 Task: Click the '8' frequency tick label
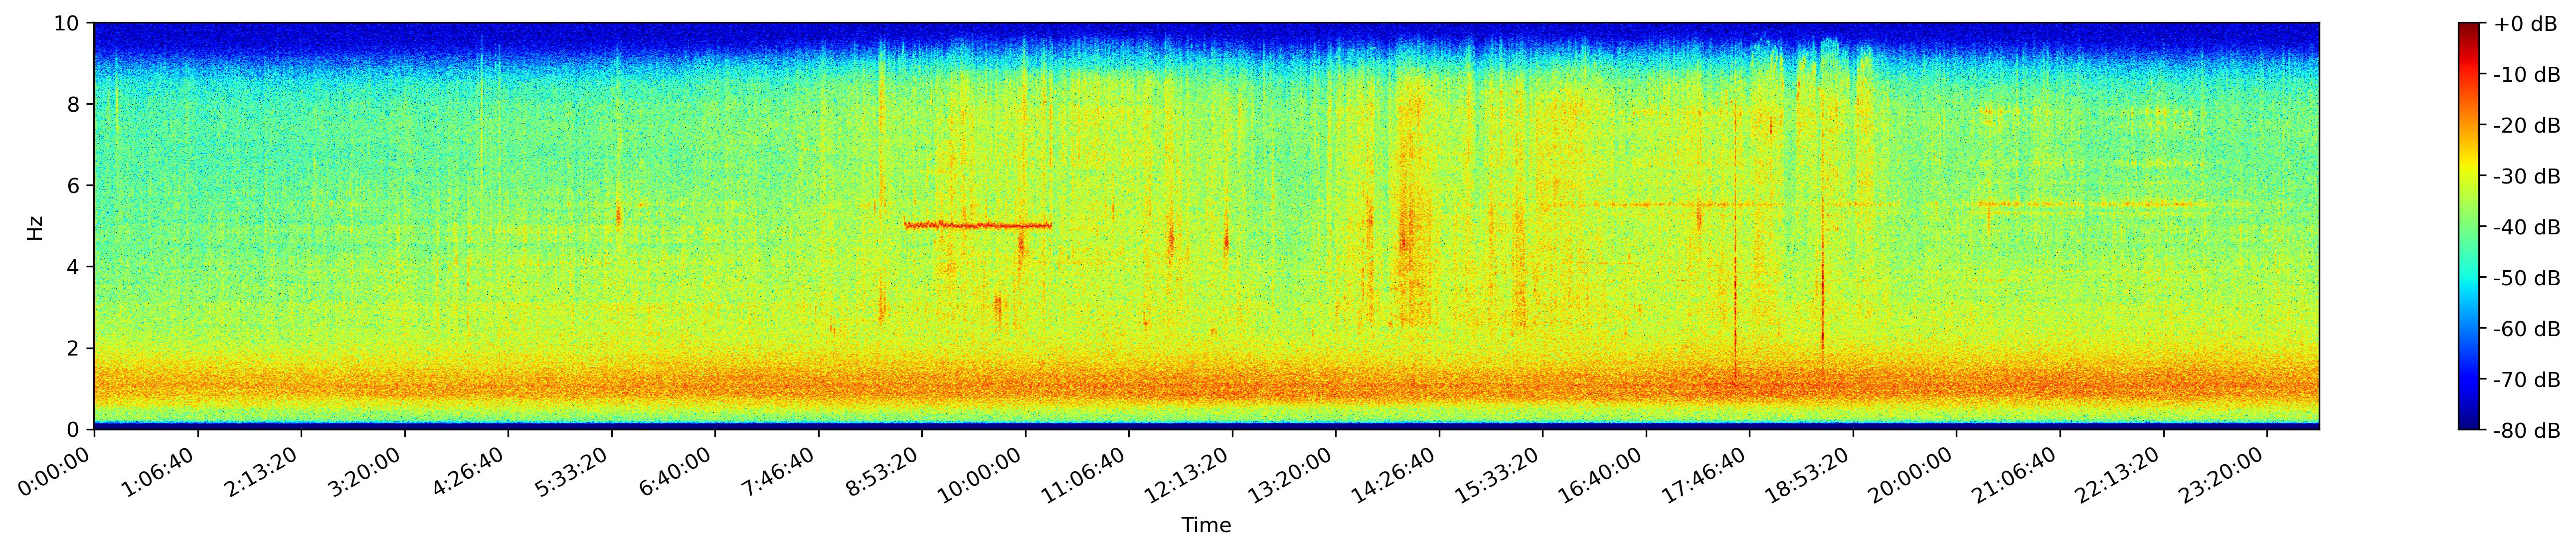(75, 104)
